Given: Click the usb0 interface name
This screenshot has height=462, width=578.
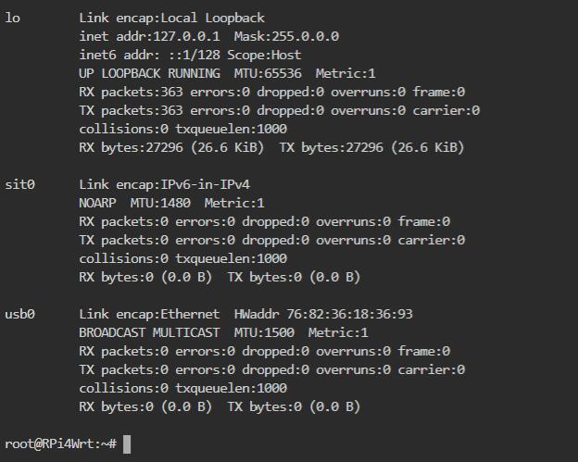Looking at the screenshot, I should coord(19,314).
